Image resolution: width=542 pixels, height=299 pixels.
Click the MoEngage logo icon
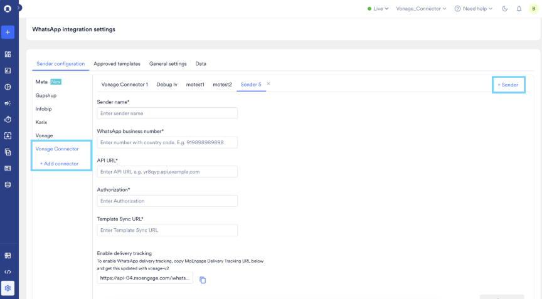coord(8,8)
